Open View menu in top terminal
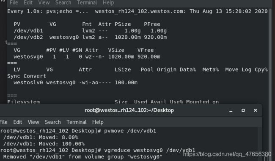This screenshot has height=161, width=275. pyautogui.click(x=44, y=3)
